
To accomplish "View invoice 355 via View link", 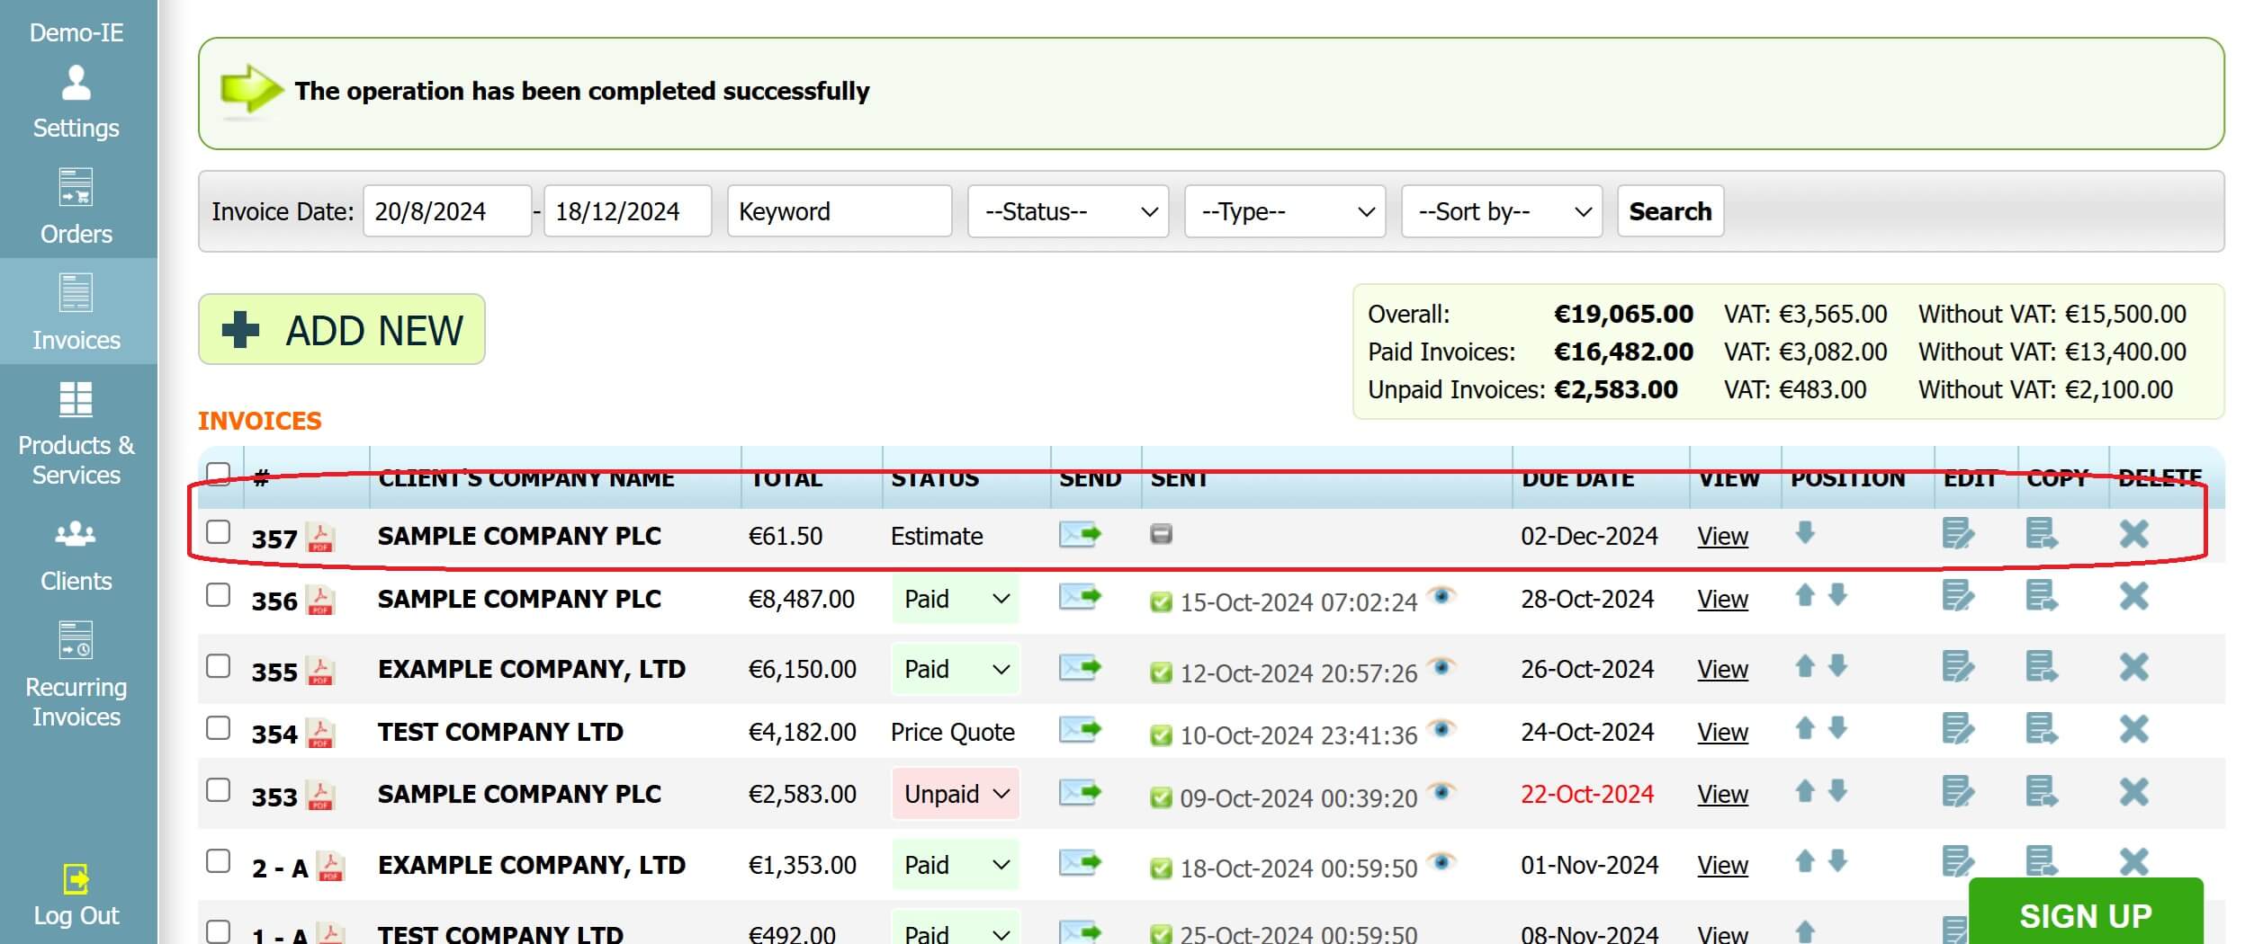I will (1722, 669).
